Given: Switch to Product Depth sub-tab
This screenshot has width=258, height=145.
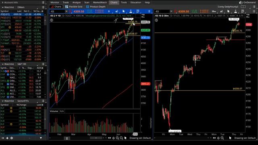Looking at the screenshot, I should click(96, 7).
